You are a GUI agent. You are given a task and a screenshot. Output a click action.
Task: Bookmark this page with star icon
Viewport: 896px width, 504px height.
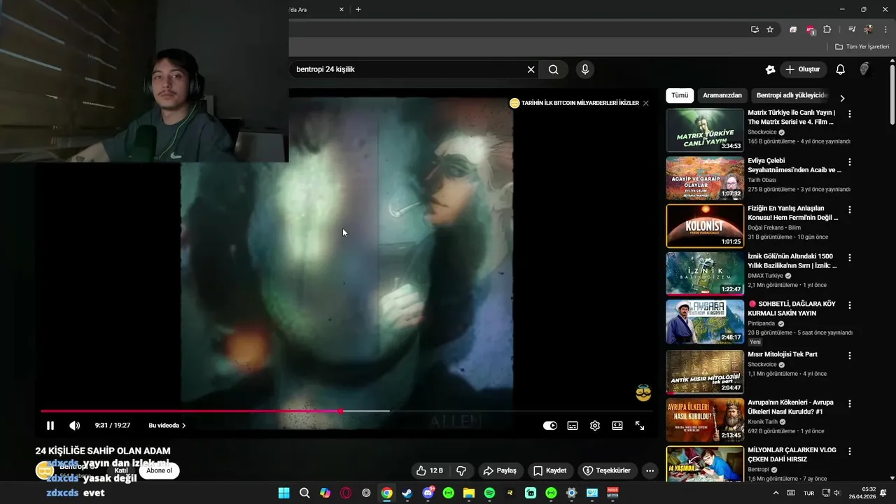click(770, 29)
